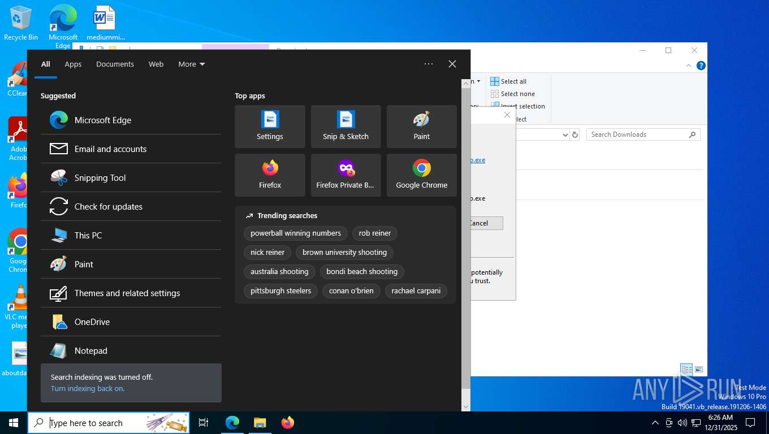
Task: Switch File Explorer to large icons view
Action: [x=699, y=370]
